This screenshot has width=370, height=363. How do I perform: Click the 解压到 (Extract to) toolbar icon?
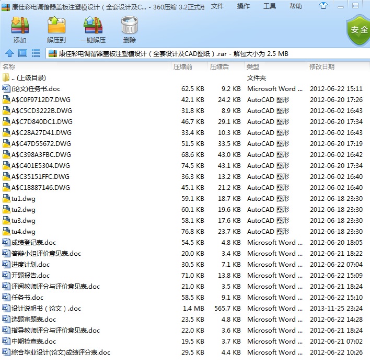tap(56, 25)
